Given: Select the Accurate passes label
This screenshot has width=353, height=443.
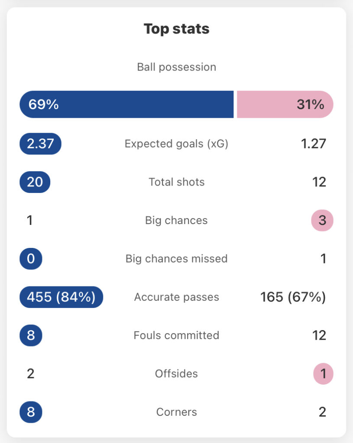Looking at the screenshot, I should [x=177, y=297].
